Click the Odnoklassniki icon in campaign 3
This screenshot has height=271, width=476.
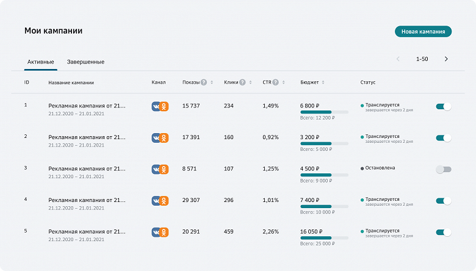coord(164,169)
